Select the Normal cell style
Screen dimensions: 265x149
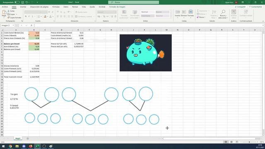(x=147, y=12)
